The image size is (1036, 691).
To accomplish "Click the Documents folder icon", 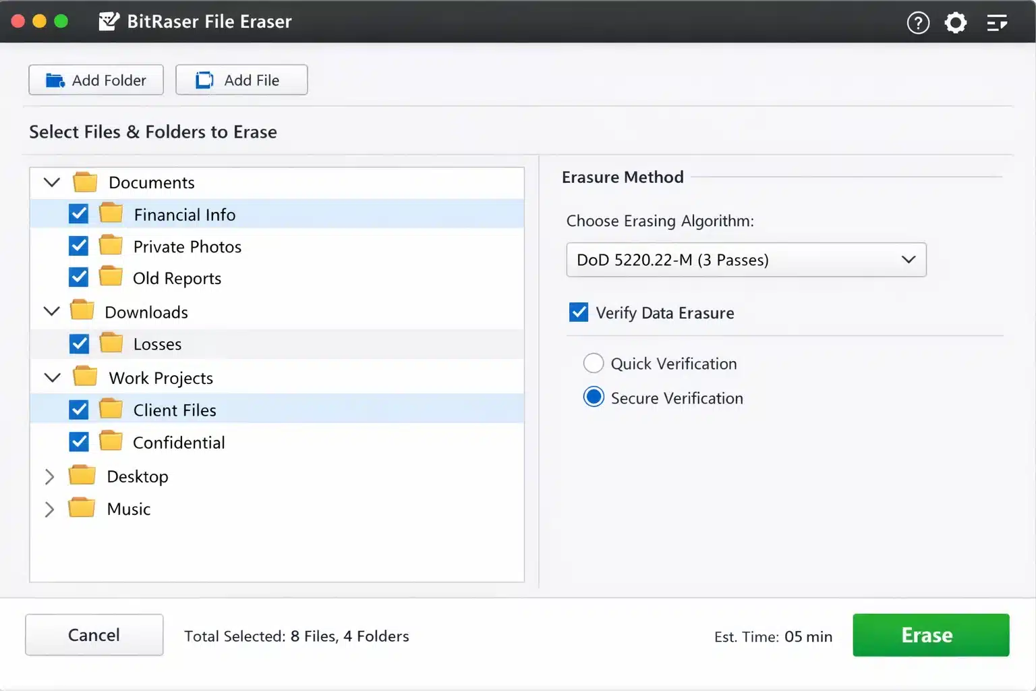I will 82,181.
